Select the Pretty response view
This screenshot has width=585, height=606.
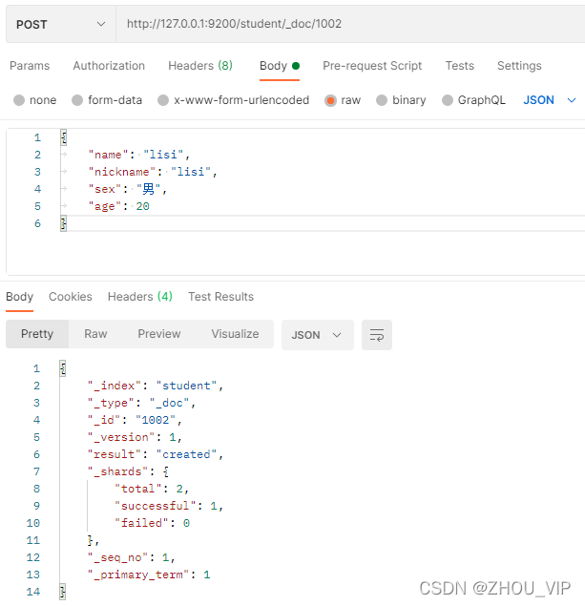point(37,334)
